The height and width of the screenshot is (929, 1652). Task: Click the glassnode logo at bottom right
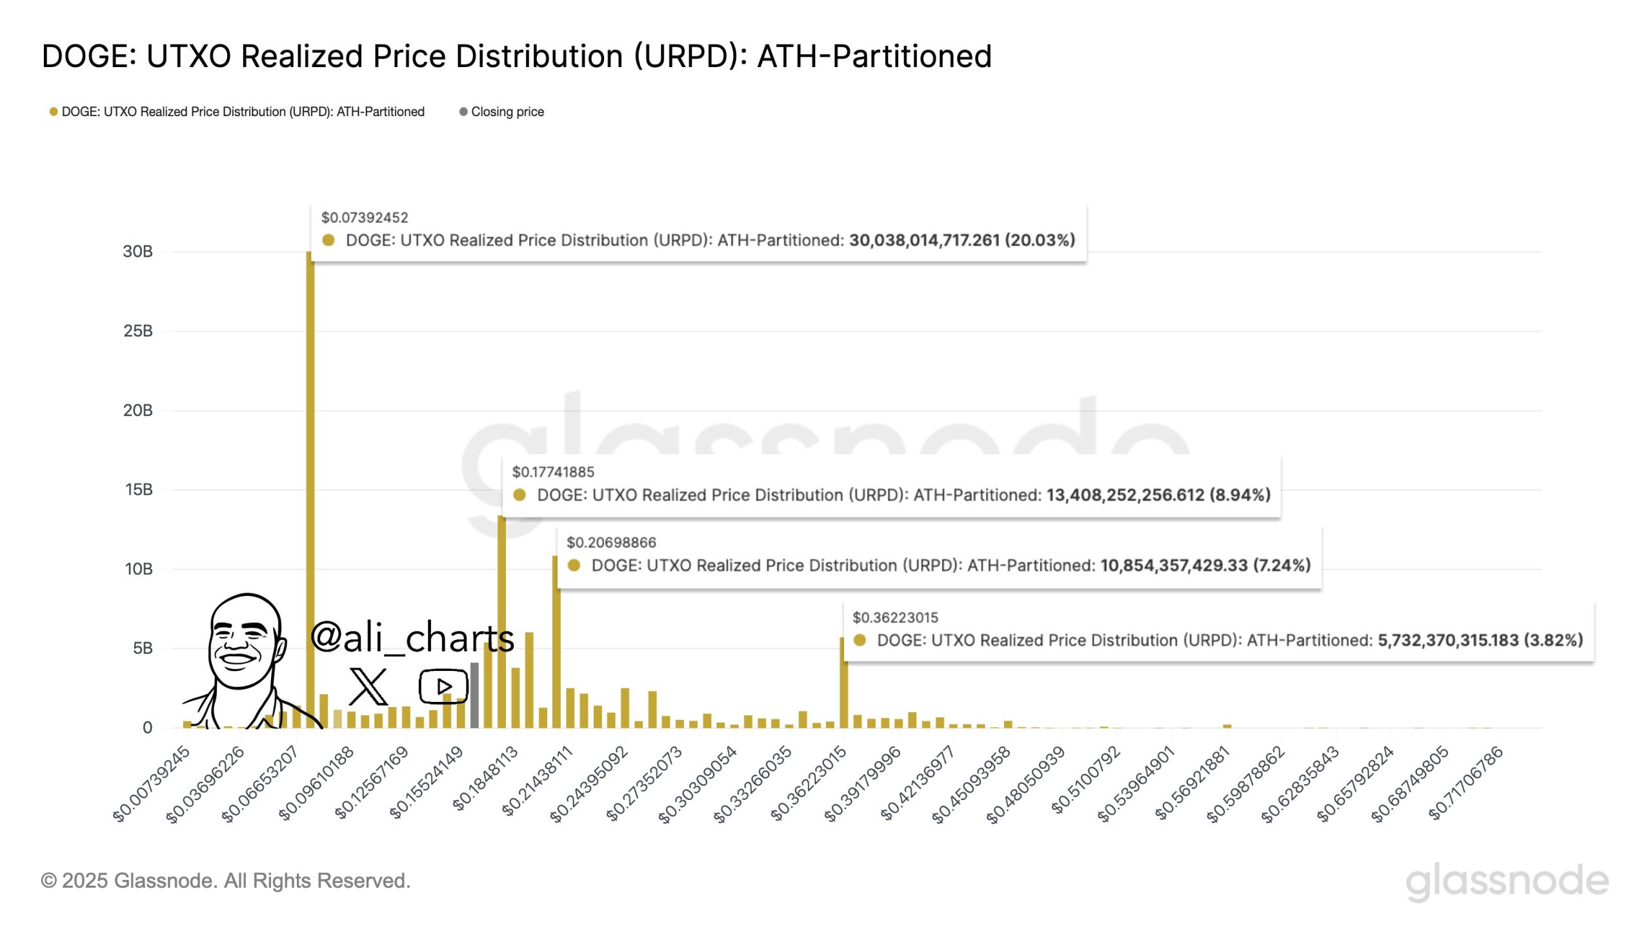point(1507,881)
